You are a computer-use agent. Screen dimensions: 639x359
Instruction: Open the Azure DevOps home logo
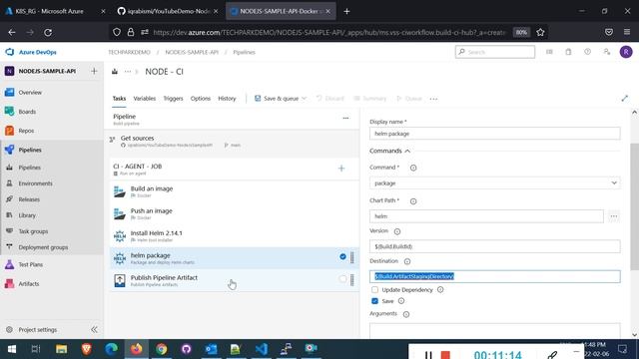click(x=31, y=52)
